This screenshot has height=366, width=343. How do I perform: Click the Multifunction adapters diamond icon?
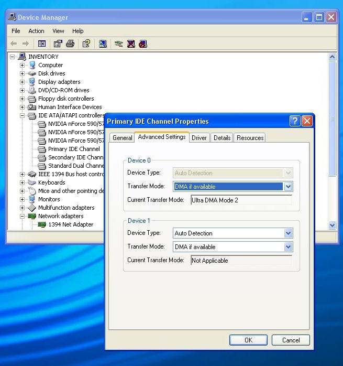(x=32, y=208)
